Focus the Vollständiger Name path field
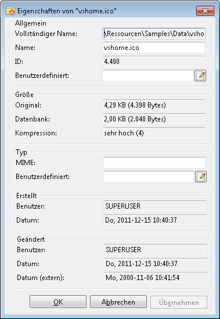 pos(154,34)
